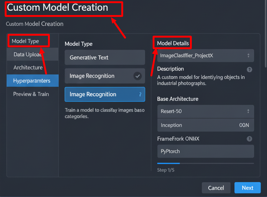
Task: Select the Inception architecture row
Action: pos(205,125)
